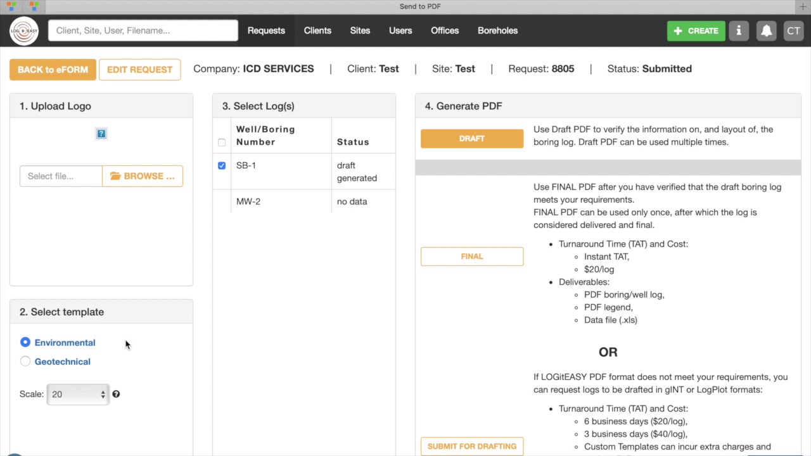Click the DRAFT PDF button
Image resolution: width=811 pixels, height=456 pixels.
pyautogui.click(x=472, y=139)
